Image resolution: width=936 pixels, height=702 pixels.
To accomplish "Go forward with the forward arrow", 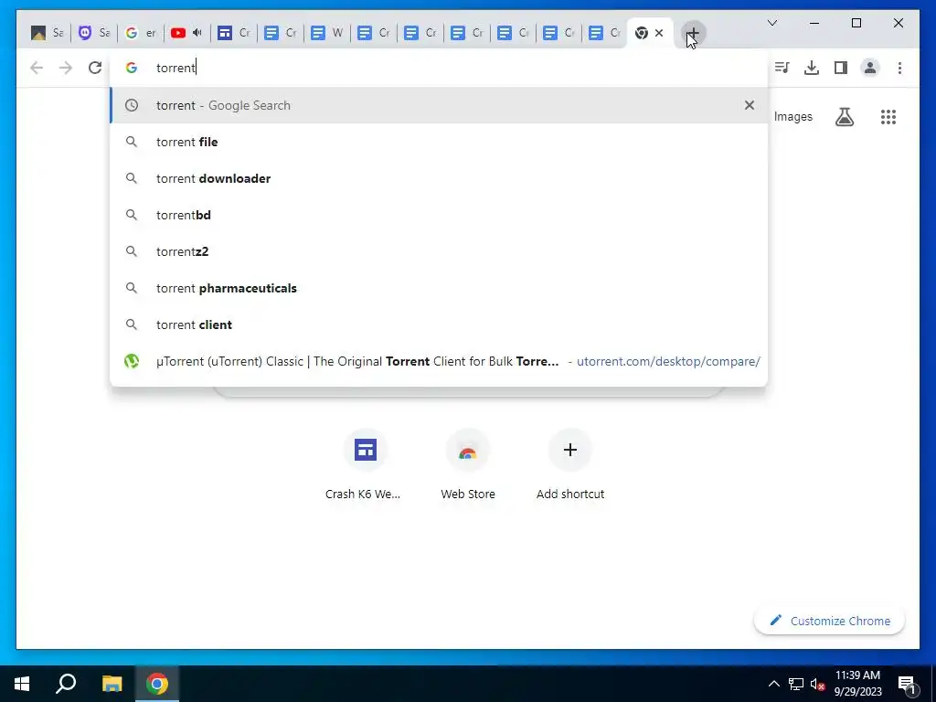I will point(66,68).
